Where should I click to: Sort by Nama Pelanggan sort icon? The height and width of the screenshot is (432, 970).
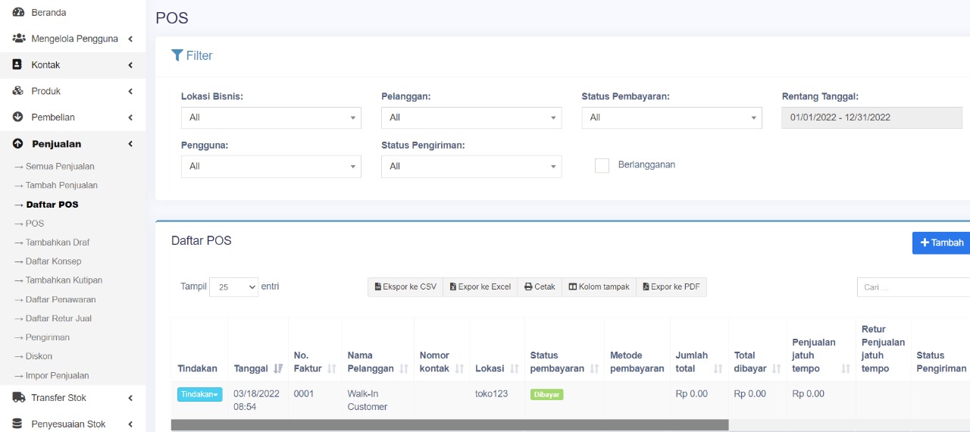pos(404,368)
